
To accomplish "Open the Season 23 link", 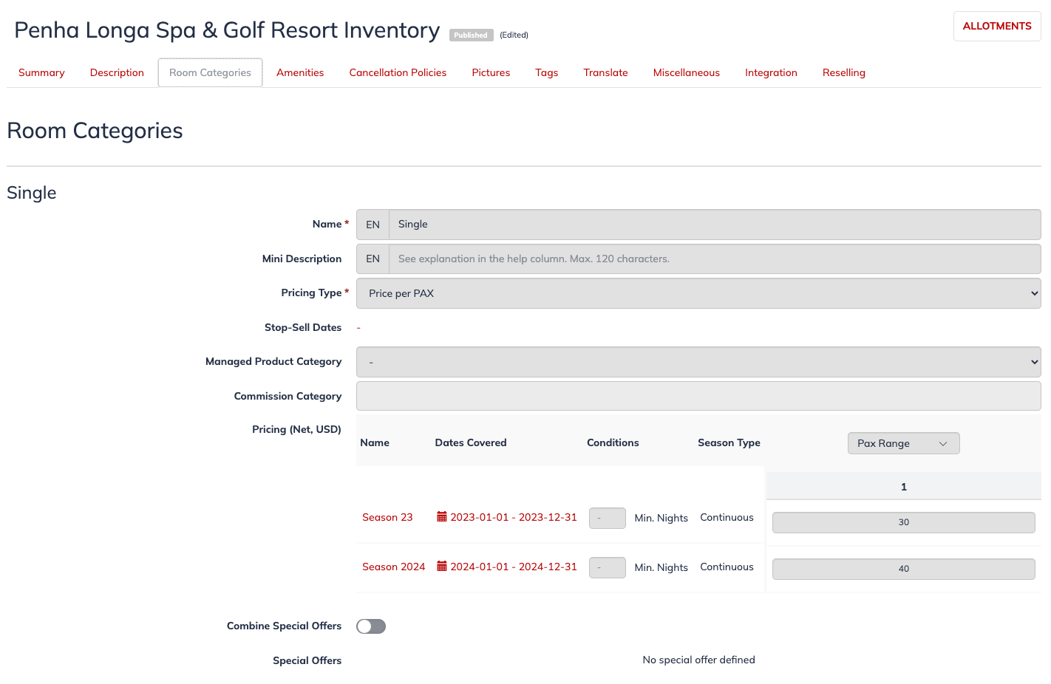I will 387,517.
